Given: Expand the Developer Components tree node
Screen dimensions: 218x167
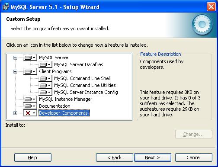Looking at the screenshot, I should [15, 113].
